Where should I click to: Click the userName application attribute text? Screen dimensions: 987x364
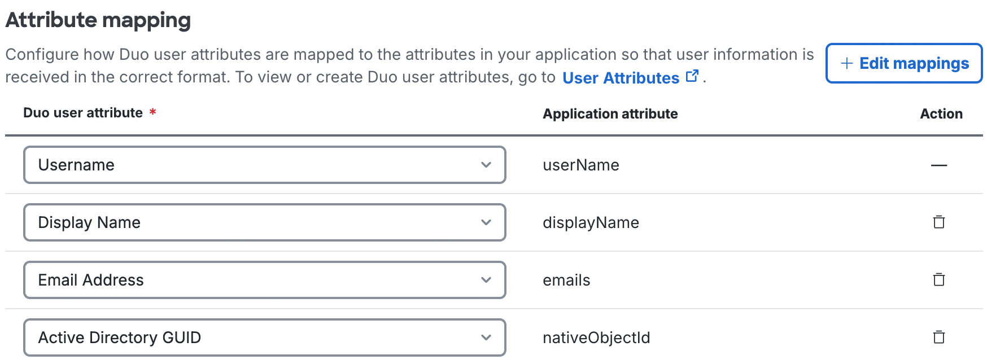point(580,165)
